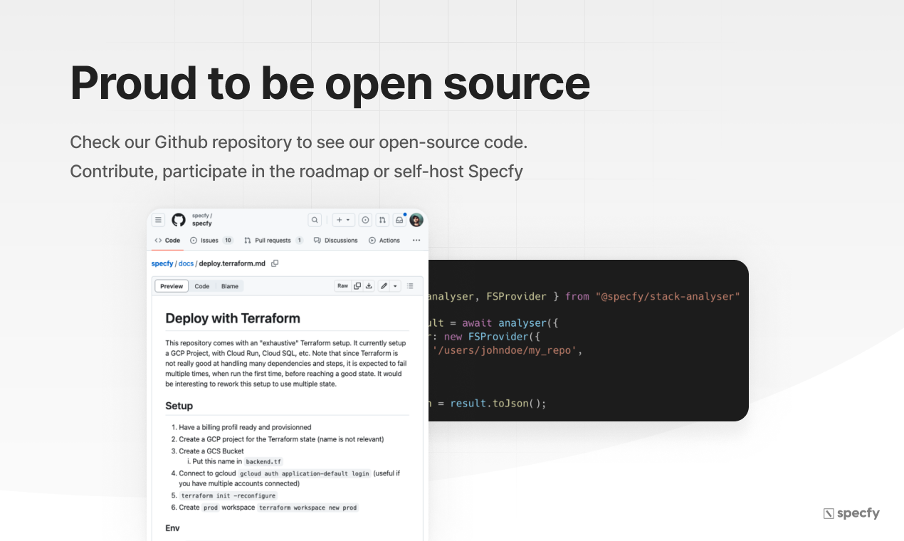Screen dimensions: 904x541
Task: Switch to the repository Code tab
Action: [x=167, y=241]
